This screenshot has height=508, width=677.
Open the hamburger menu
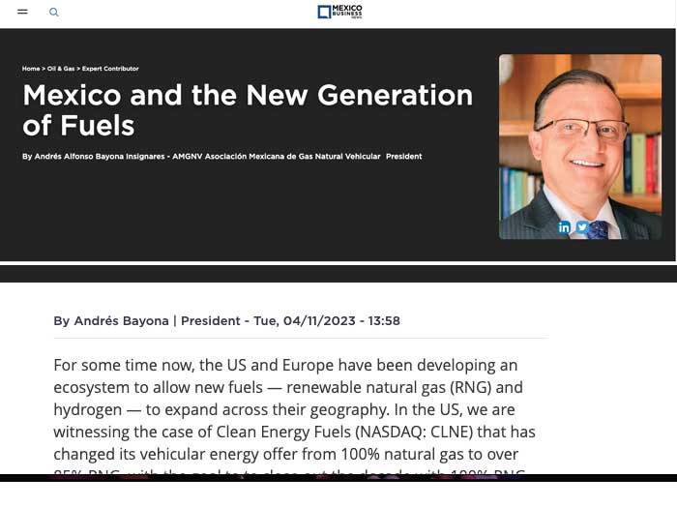[22, 12]
